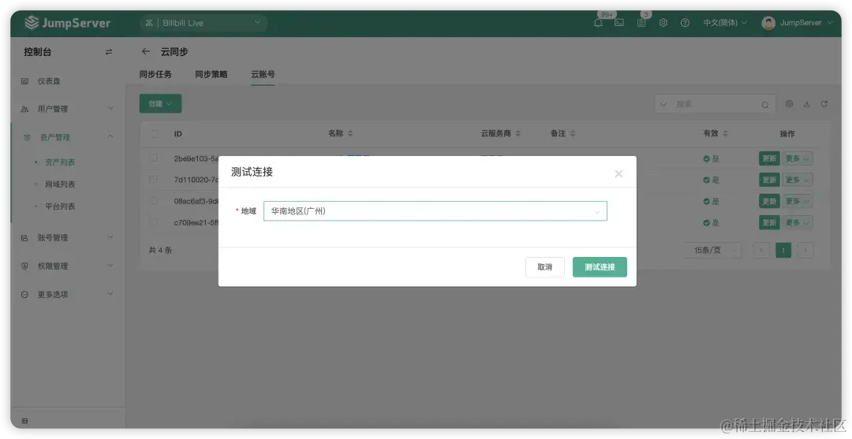Click the 08ac6af3 ID cell

(196, 201)
